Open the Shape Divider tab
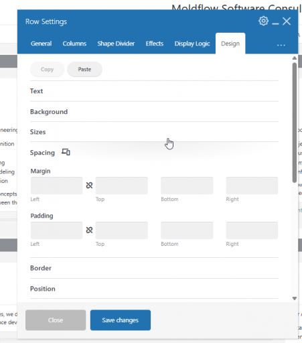The image size is (302, 343). tap(116, 44)
